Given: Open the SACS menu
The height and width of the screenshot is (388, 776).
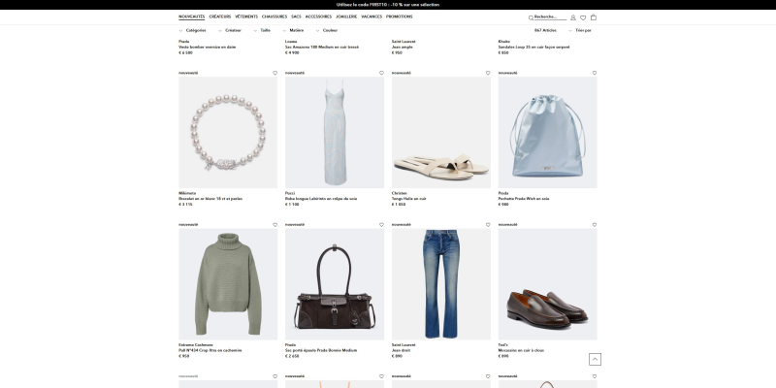Looking at the screenshot, I should point(296,16).
